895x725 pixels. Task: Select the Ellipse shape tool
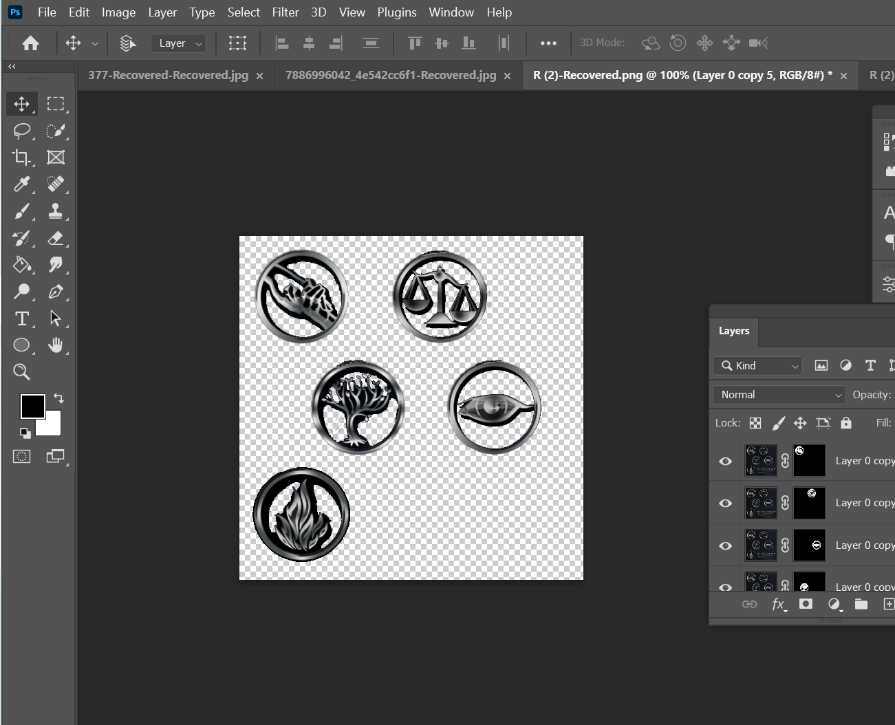(21, 345)
